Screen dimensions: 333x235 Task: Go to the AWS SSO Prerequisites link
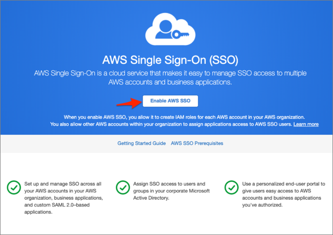pos(197,144)
